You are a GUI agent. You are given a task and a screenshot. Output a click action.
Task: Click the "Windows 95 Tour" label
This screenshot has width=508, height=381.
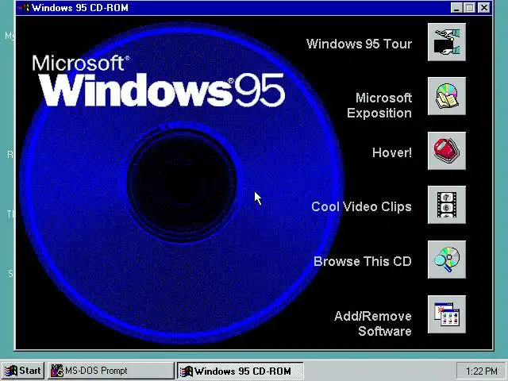[359, 44]
